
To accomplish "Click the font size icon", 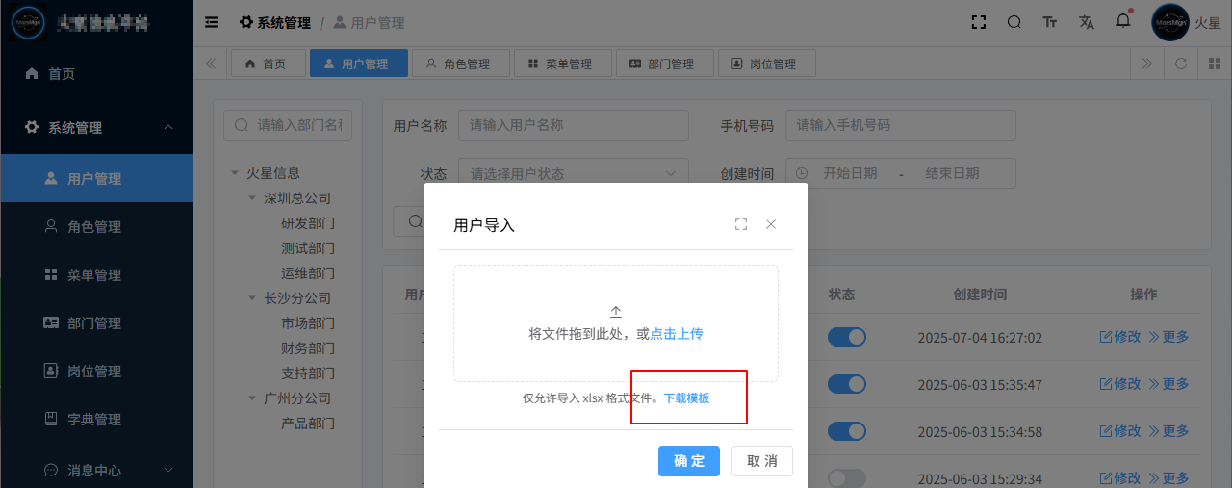I will (1050, 22).
